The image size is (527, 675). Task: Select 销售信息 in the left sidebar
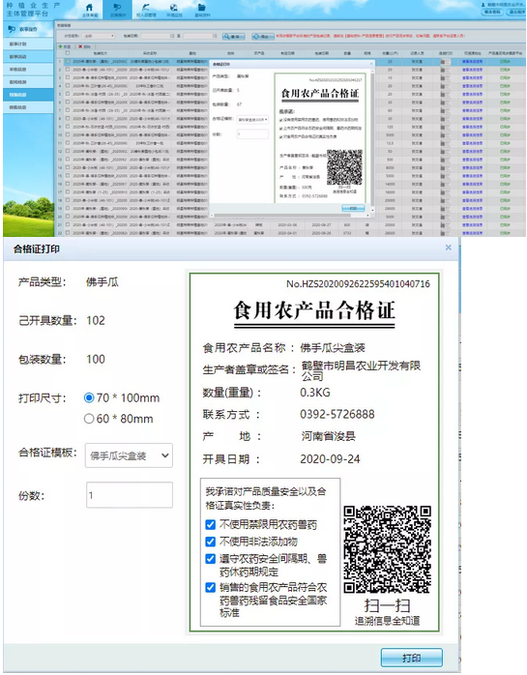pyautogui.click(x=28, y=107)
